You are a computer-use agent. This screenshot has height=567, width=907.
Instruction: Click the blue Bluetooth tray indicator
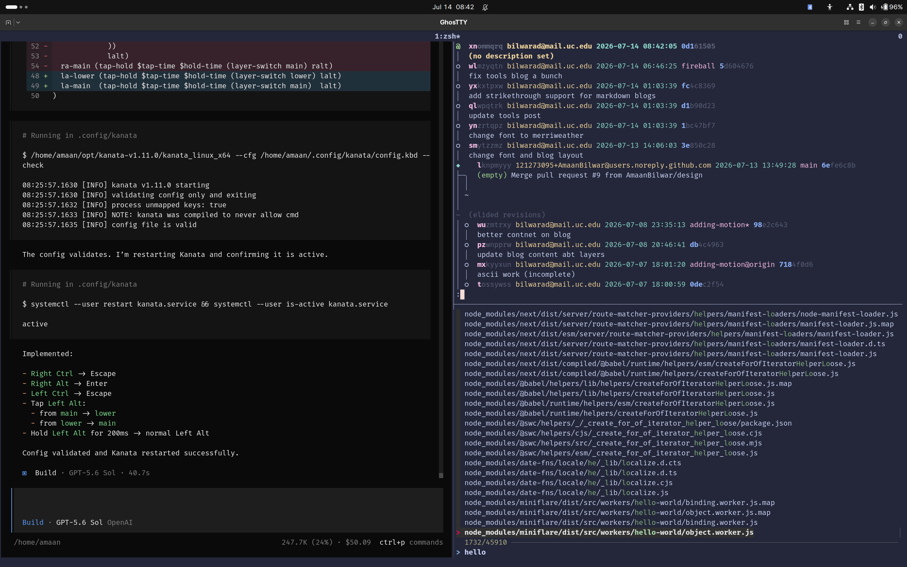[810, 7]
